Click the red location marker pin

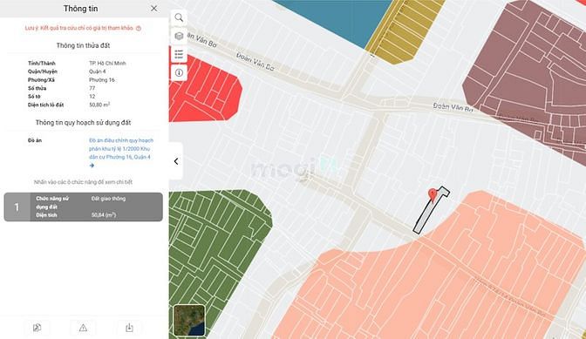point(433,194)
